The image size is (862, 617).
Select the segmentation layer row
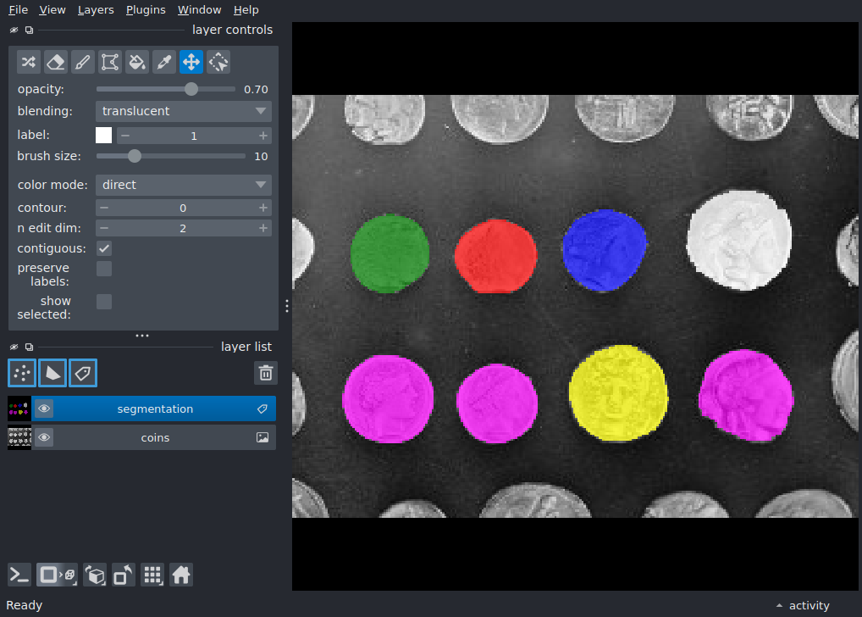(x=142, y=409)
